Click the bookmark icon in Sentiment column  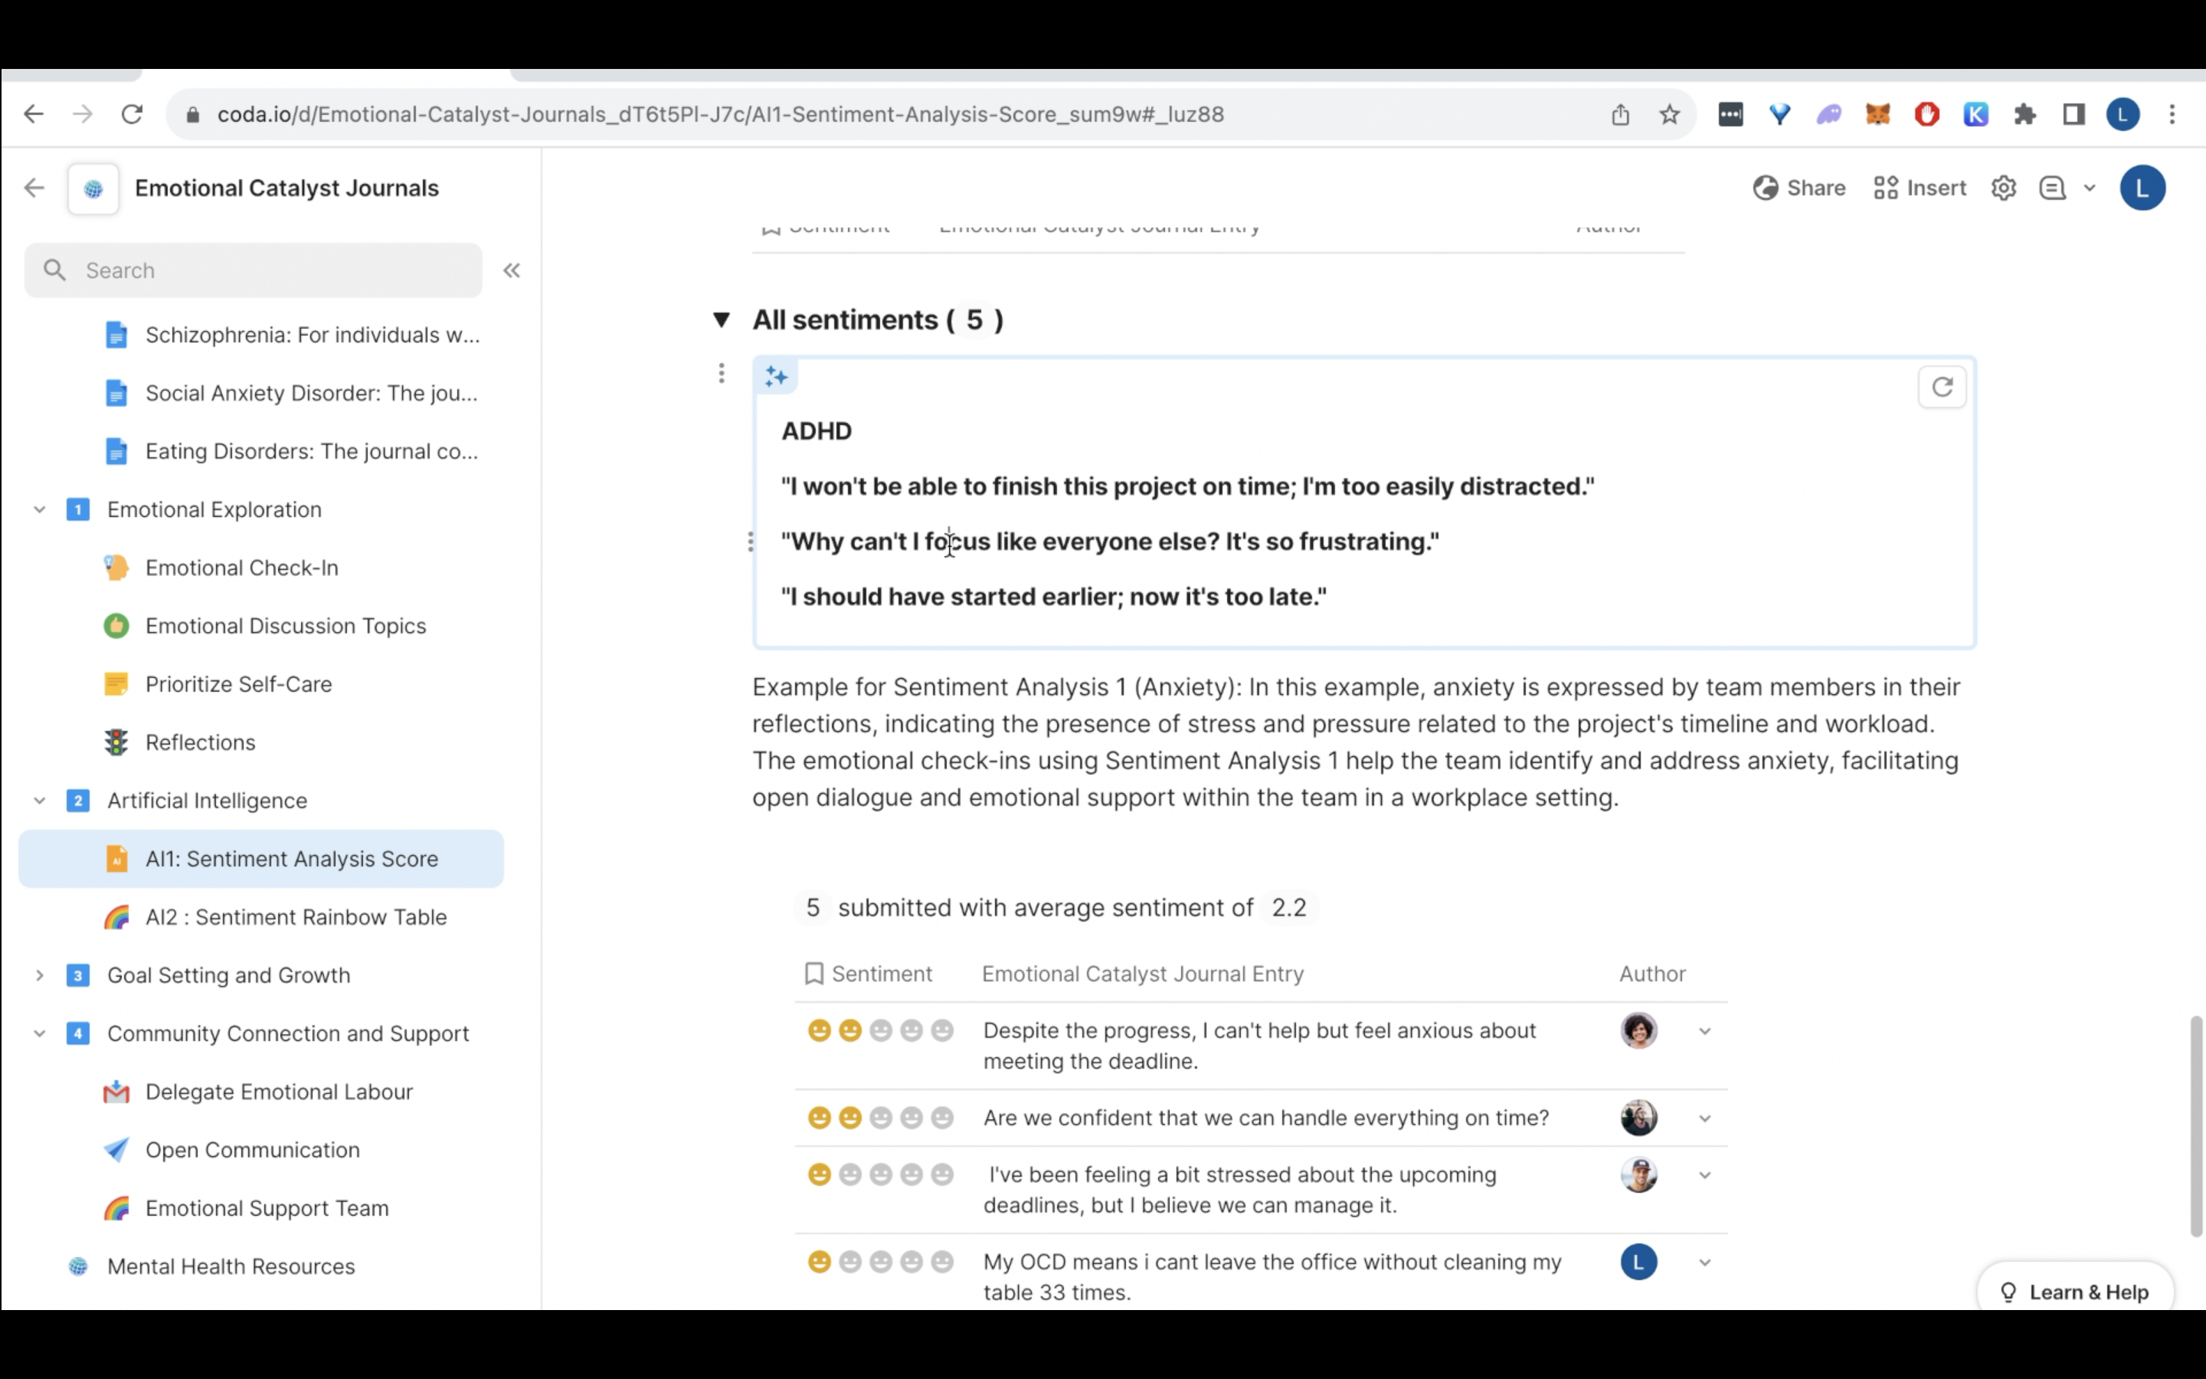pyautogui.click(x=814, y=974)
